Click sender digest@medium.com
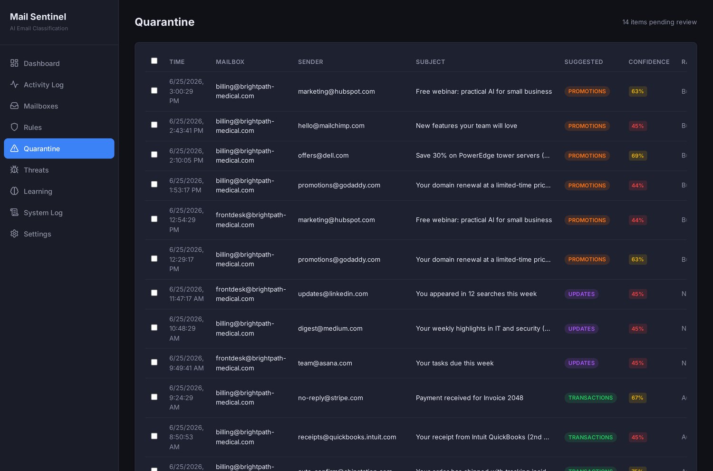 (330, 329)
